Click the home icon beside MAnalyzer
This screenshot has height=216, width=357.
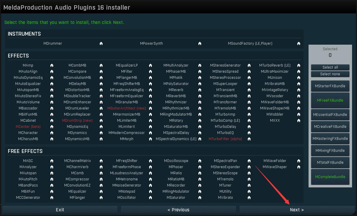[x=51, y=167]
